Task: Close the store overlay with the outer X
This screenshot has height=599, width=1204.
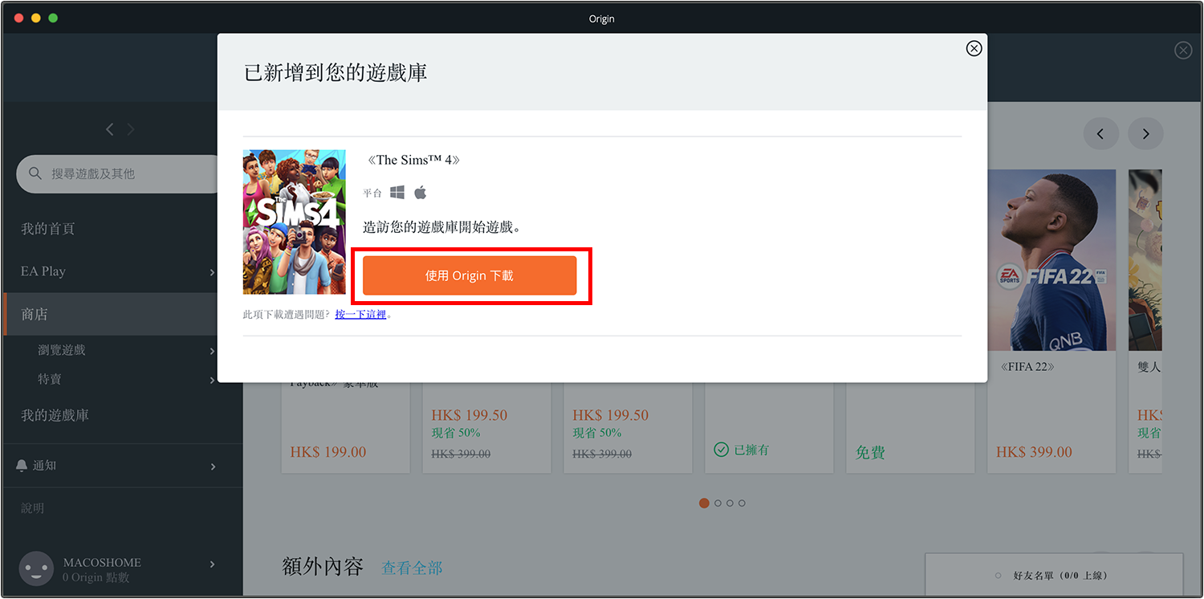Action: click(x=1183, y=51)
